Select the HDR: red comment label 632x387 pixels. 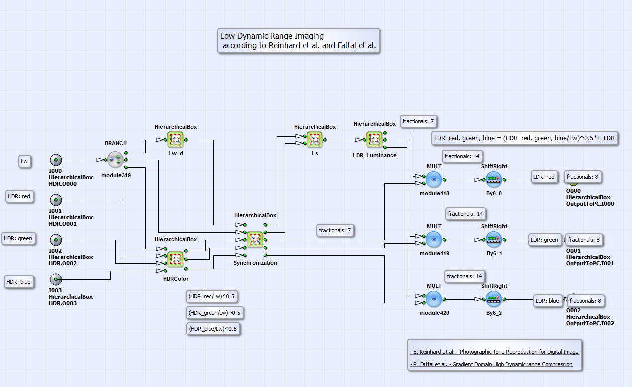(19, 196)
